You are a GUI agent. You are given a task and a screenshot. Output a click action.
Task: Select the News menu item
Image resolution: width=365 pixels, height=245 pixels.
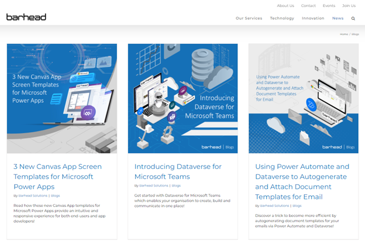click(338, 18)
